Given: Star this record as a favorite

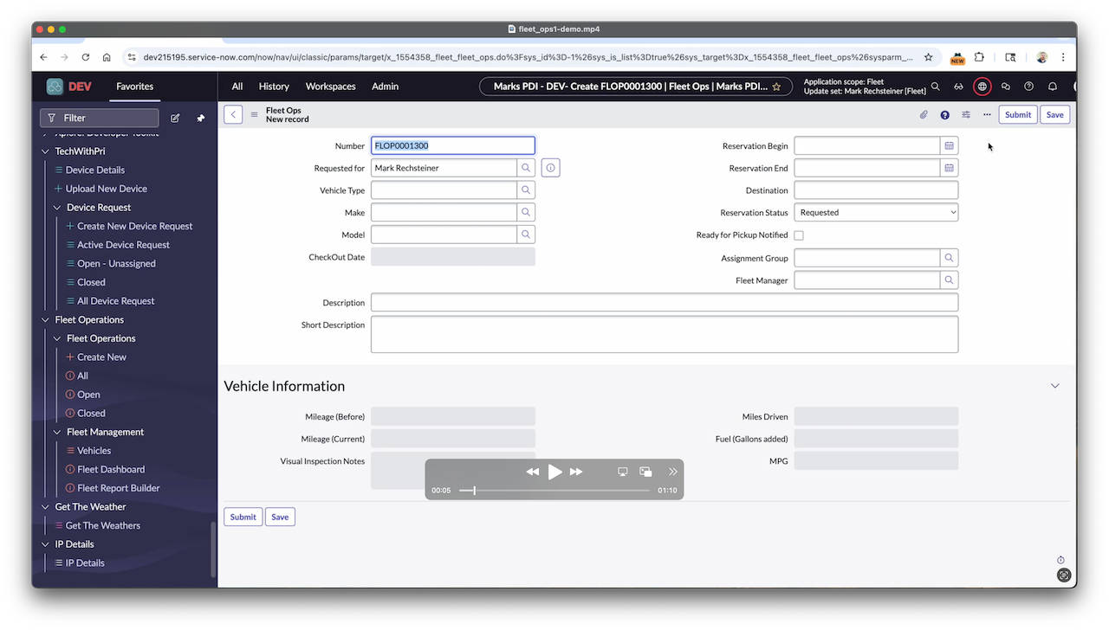Looking at the screenshot, I should [776, 87].
